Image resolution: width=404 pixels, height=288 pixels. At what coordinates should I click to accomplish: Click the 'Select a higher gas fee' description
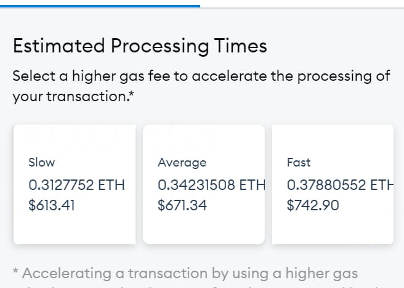click(201, 86)
